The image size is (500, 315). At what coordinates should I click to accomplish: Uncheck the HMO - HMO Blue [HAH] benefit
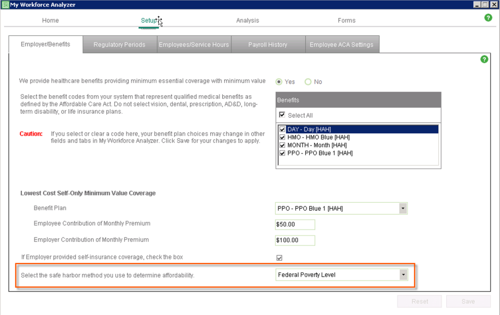tap(282, 138)
